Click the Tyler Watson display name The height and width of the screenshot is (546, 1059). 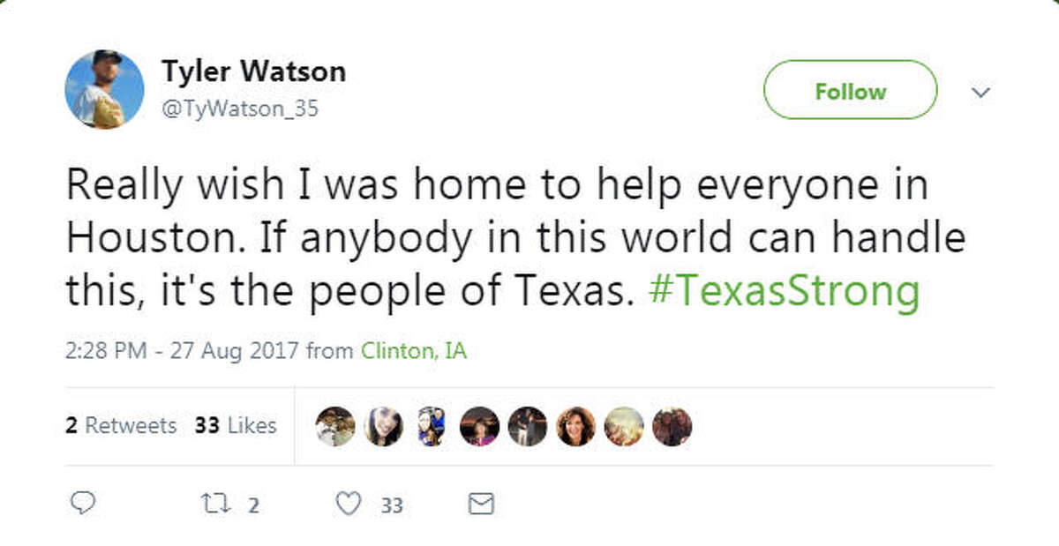(x=252, y=71)
